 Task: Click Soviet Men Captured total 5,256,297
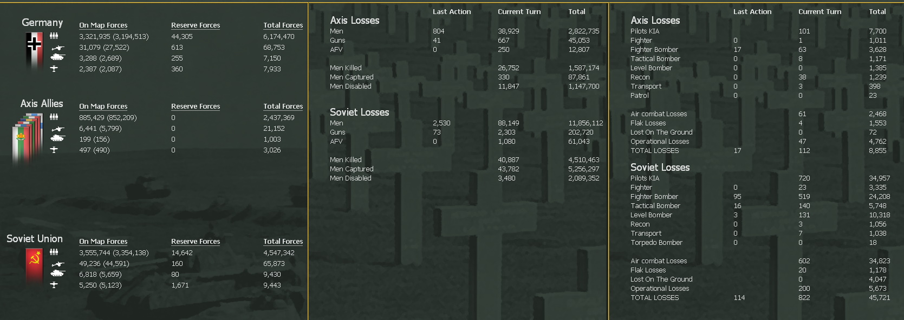click(584, 169)
